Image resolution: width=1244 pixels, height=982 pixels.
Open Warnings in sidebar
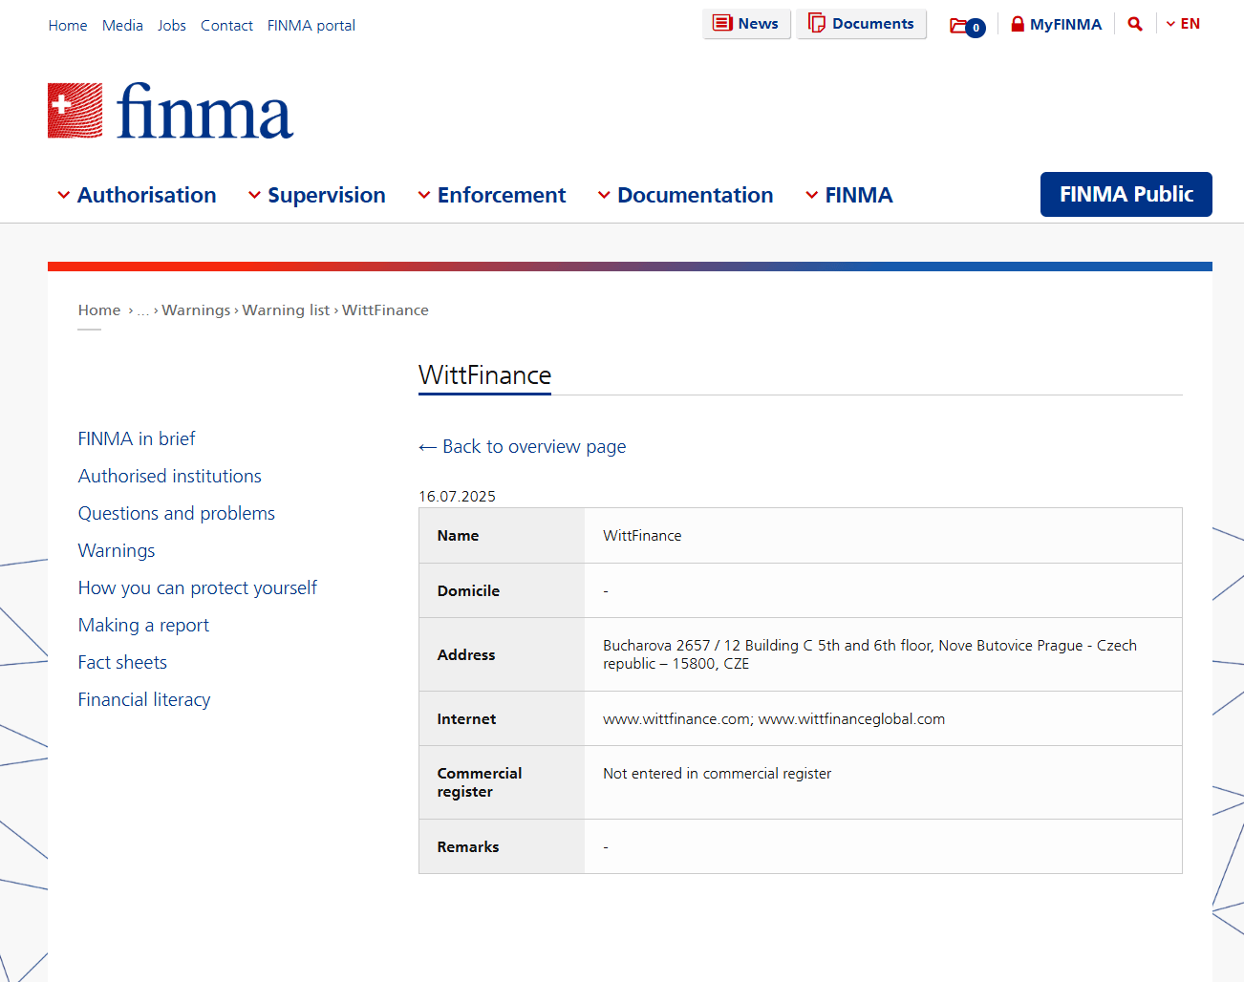click(117, 550)
